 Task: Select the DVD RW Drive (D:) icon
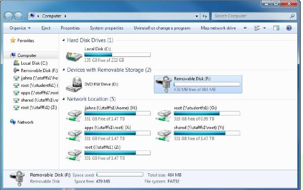(x=74, y=84)
